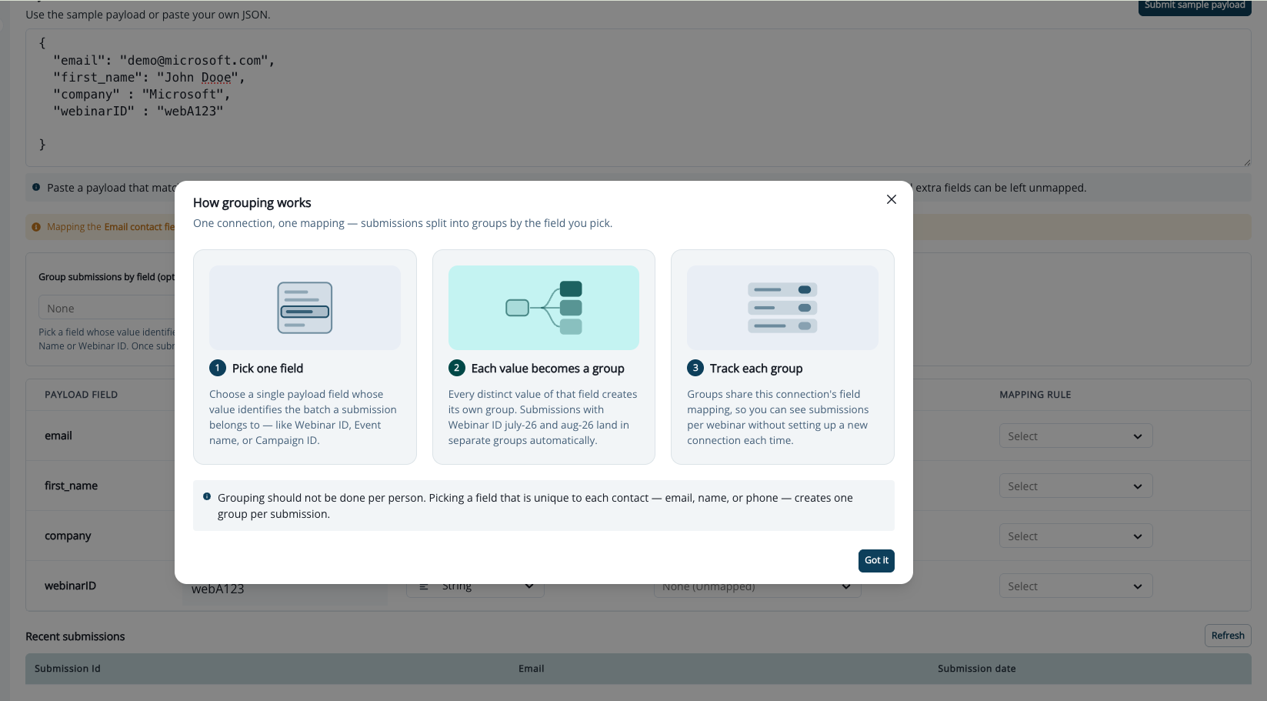Click the first_name payload field row label
Screen dimensions: 1267x701
coord(71,486)
